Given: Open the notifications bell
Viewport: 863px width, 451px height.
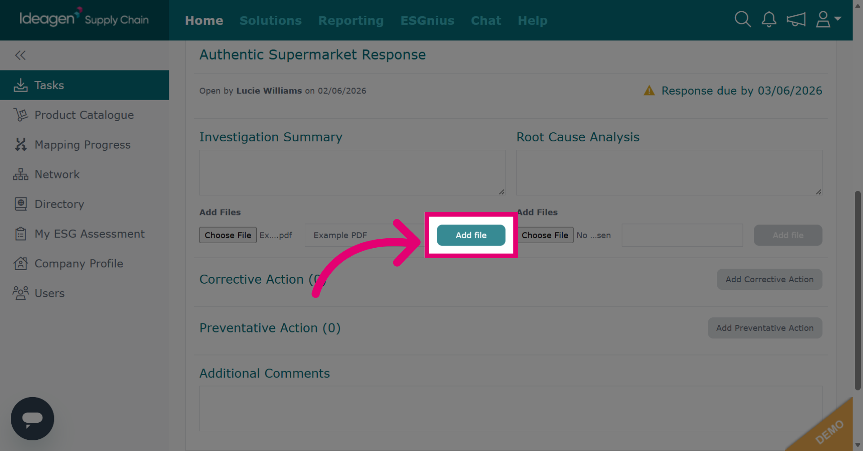Looking at the screenshot, I should click(x=769, y=19).
